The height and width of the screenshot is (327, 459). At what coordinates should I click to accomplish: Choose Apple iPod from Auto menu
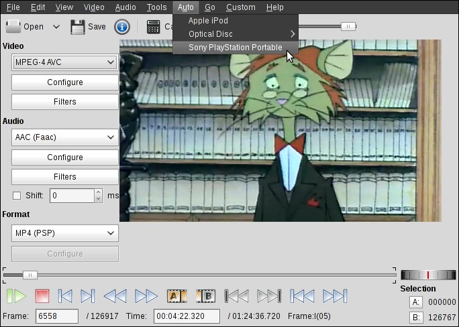236,21
